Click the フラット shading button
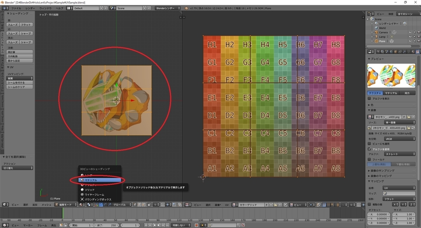The image size is (421, 228). point(26,25)
